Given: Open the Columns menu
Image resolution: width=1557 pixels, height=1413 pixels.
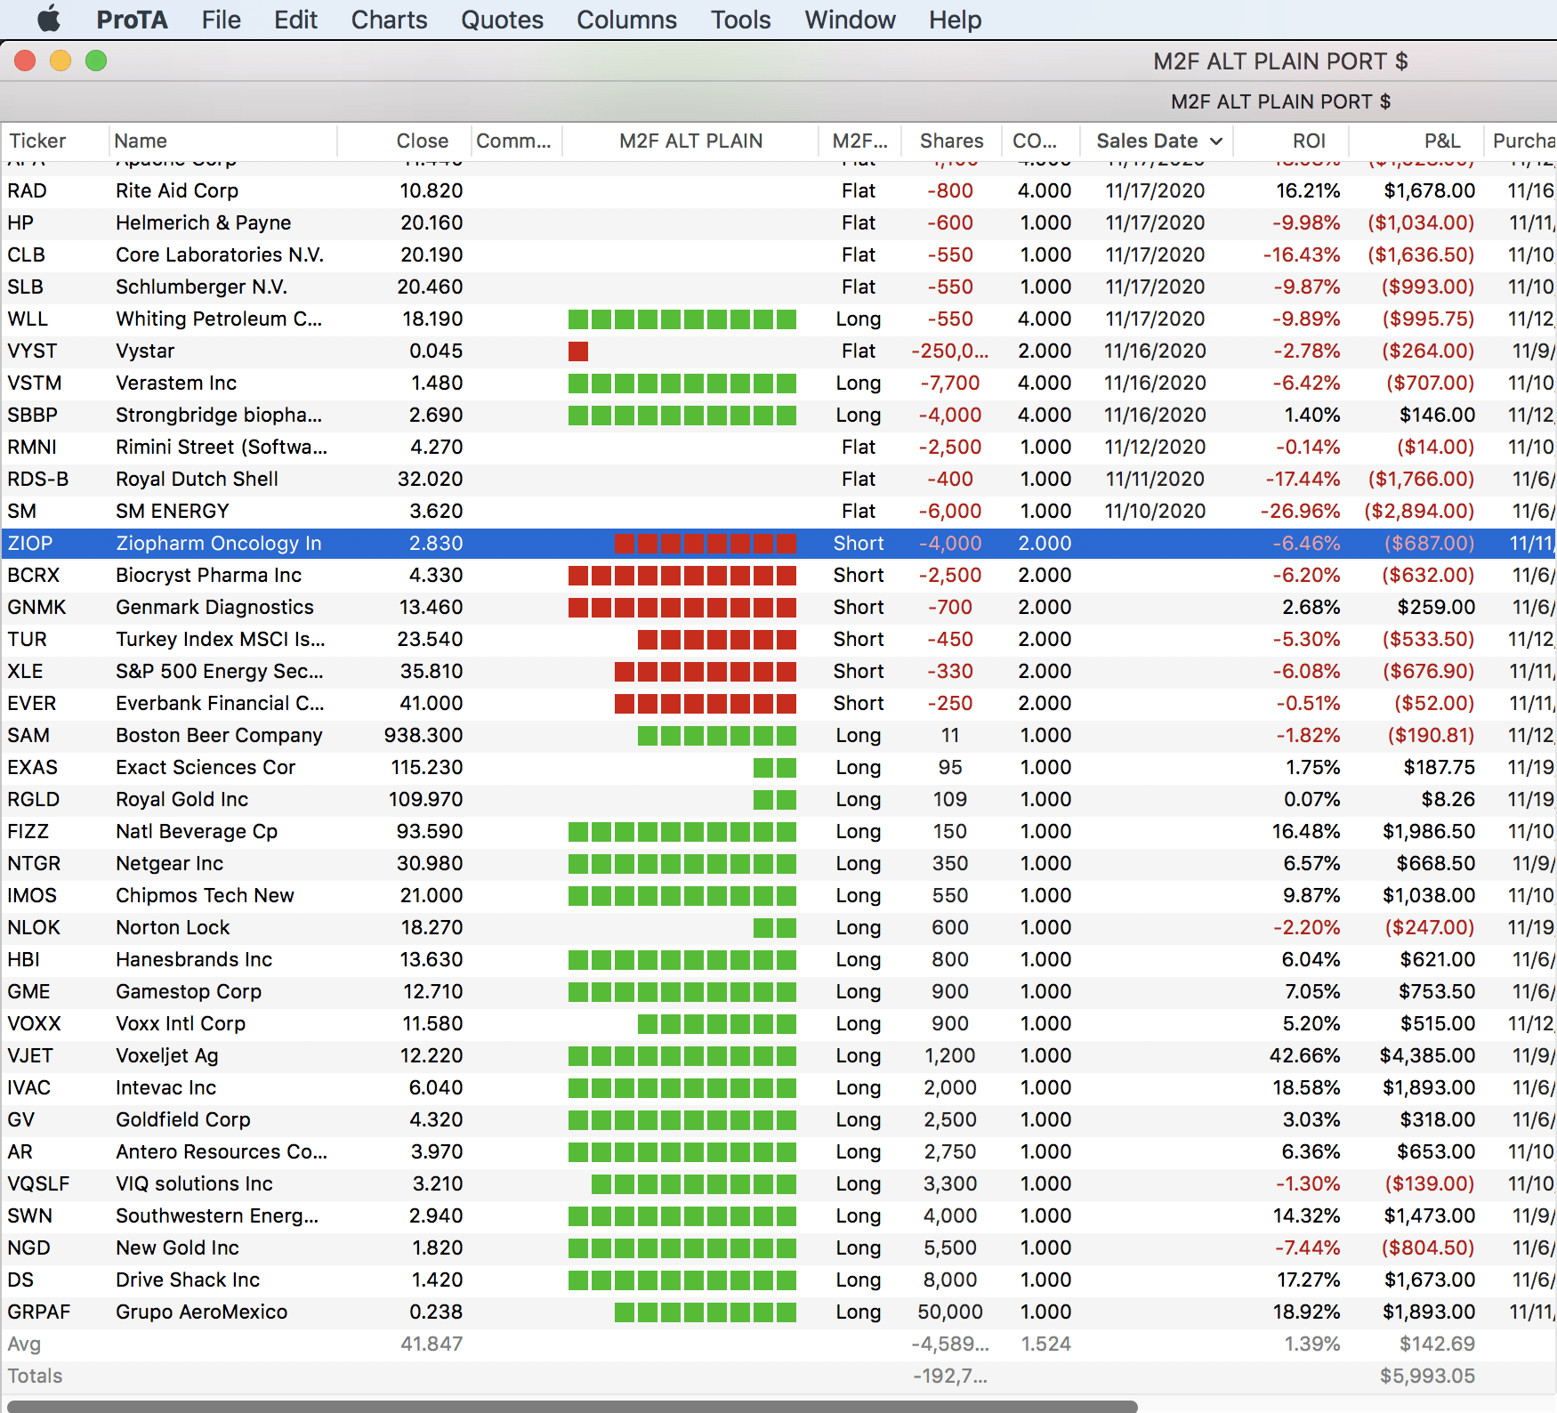Looking at the screenshot, I should (626, 20).
